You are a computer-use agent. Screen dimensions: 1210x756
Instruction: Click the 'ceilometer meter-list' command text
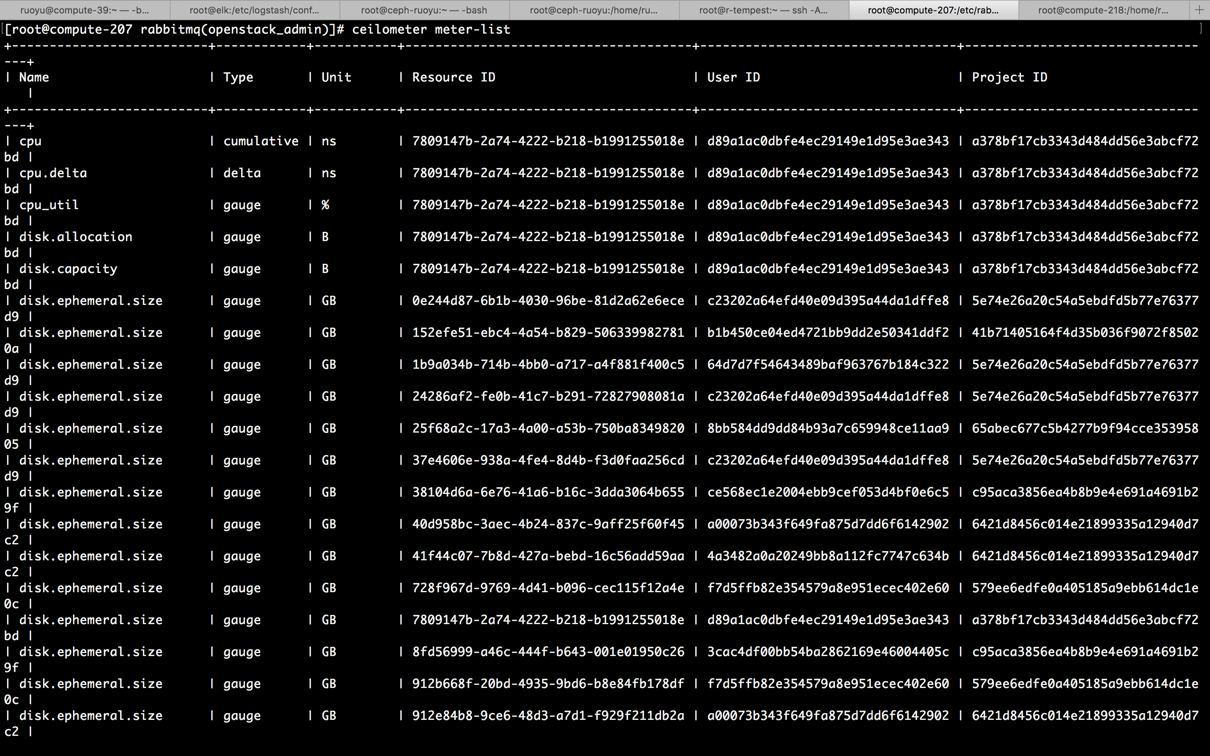431,29
